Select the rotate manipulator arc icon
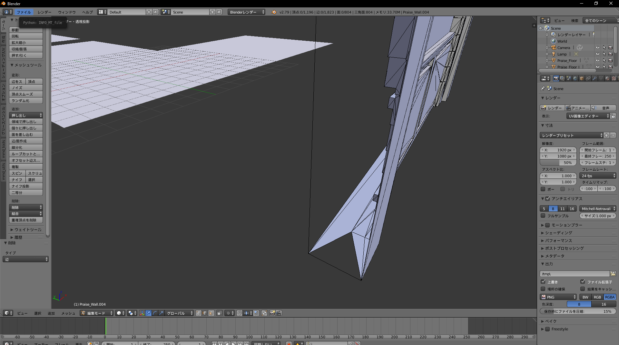 155,313
